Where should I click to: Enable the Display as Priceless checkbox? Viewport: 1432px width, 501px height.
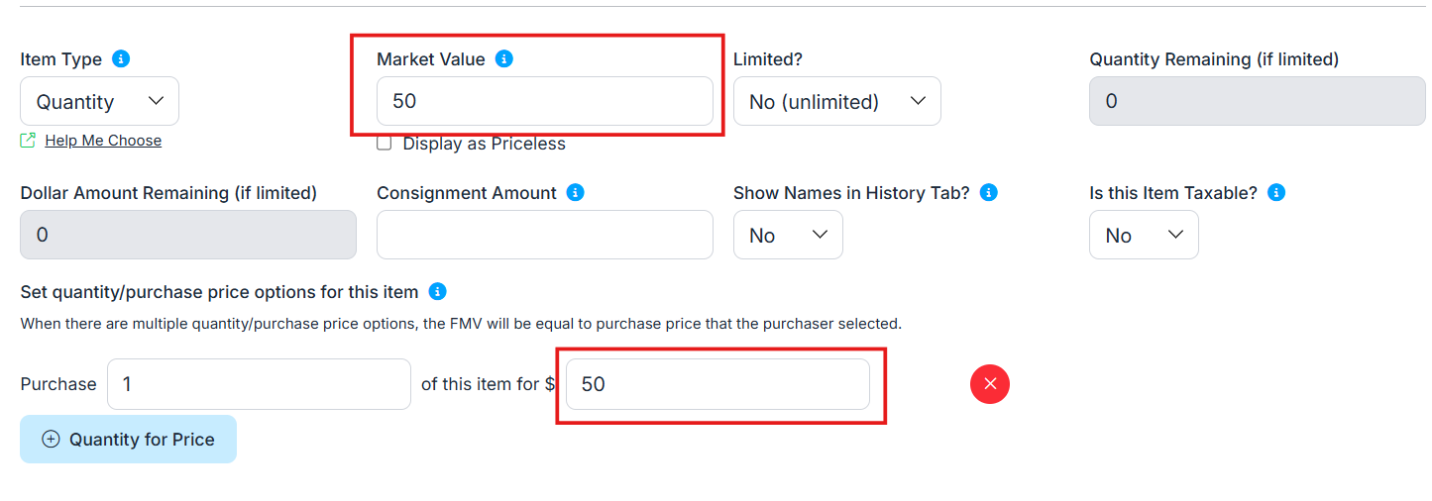385,144
